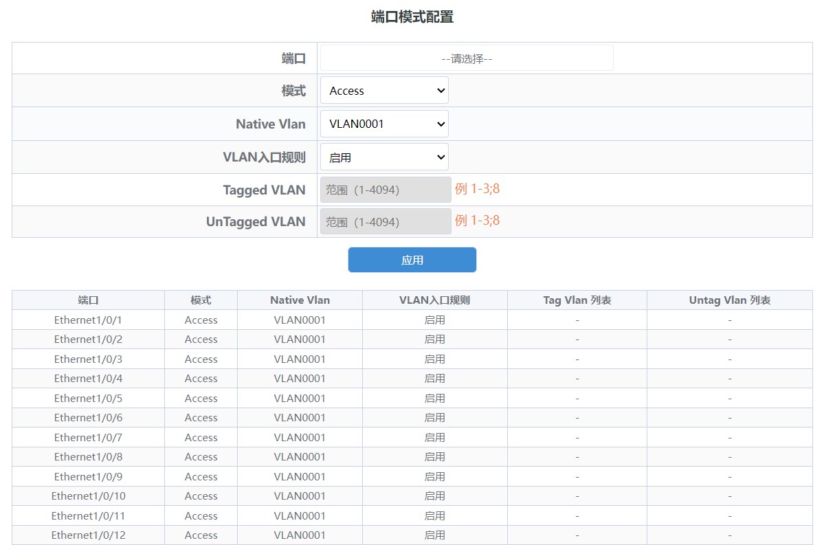824x545 pixels.
Task: Expand the 模式 Access mode dropdown
Action: pos(384,91)
